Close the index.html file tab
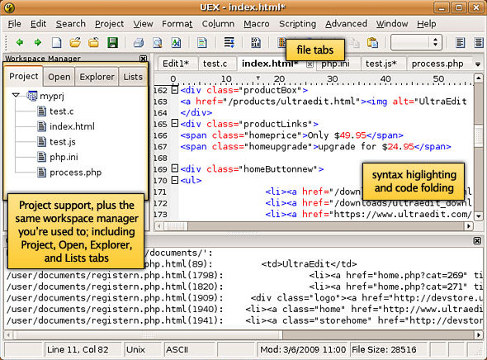This screenshot has height=360, width=487. [x=310, y=64]
